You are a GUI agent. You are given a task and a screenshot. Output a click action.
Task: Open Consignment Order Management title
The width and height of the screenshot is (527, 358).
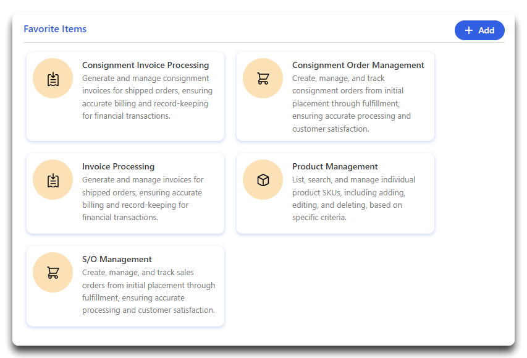(358, 66)
